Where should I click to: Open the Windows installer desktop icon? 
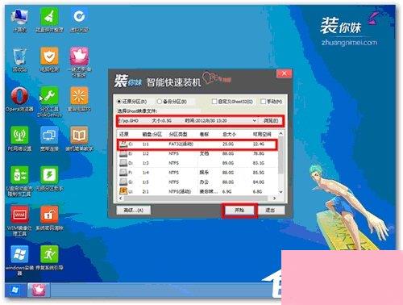pyautogui.click(x=19, y=254)
